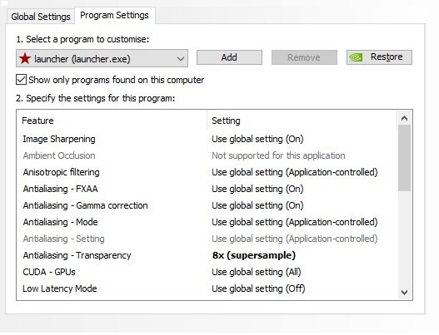The height and width of the screenshot is (335, 439).
Task: Click the scroll down arrow in settings list
Action: (x=404, y=293)
